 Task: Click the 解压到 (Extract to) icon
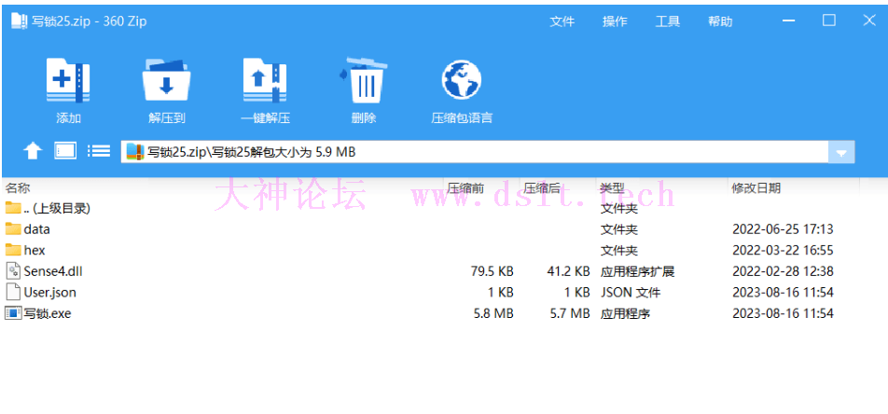pyautogui.click(x=166, y=81)
